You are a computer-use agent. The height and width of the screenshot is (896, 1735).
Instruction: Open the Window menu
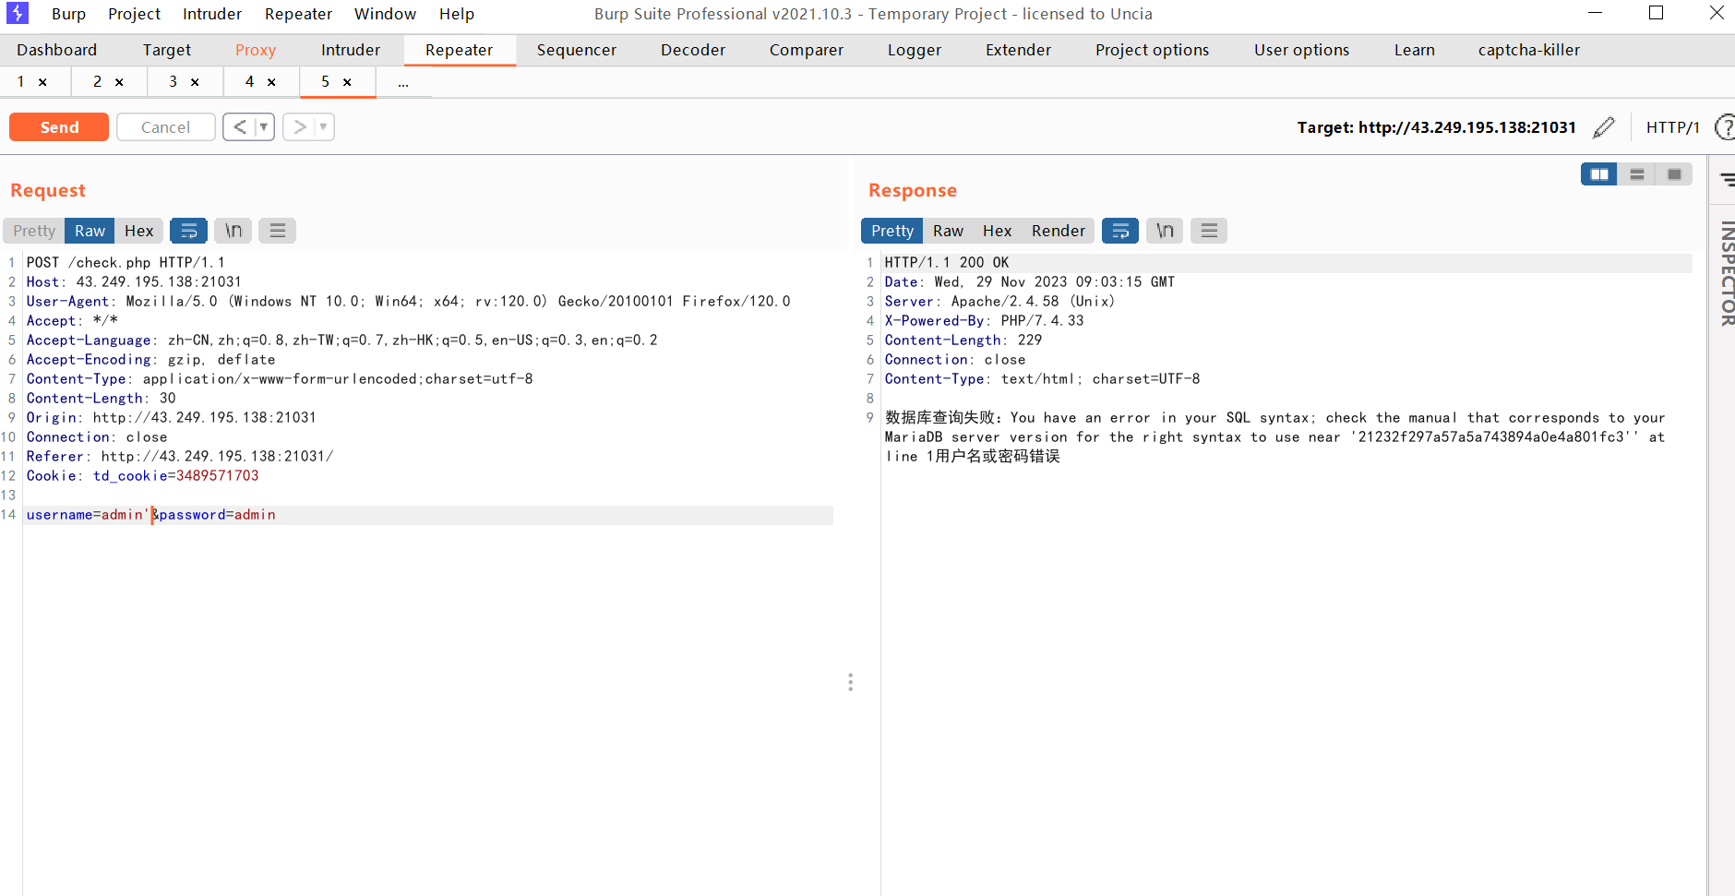pos(385,14)
